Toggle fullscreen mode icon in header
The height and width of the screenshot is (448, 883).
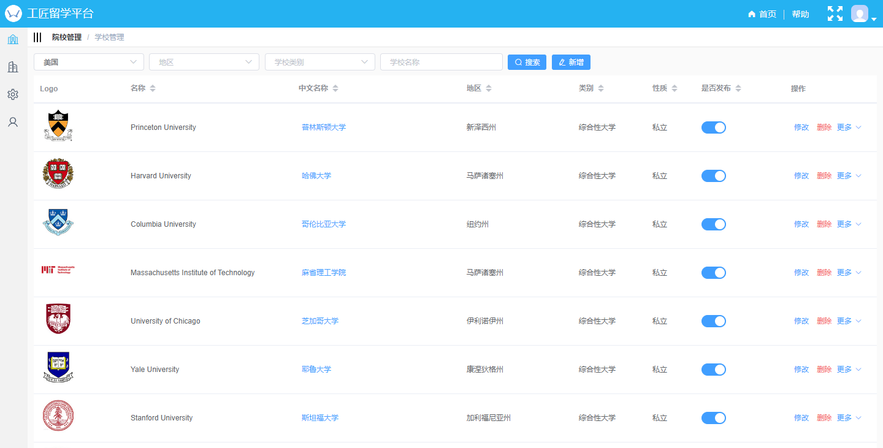[x=835, y=13]
